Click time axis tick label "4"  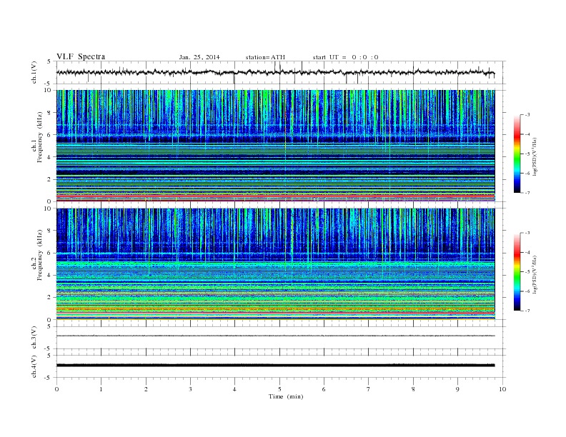[x=234, y=389]
